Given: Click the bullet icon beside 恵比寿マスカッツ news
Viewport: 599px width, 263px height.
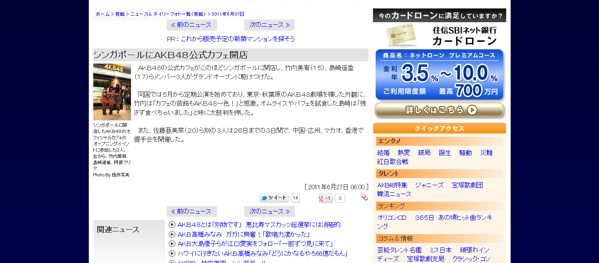Looking at the screenshot, I should [172, 225].
